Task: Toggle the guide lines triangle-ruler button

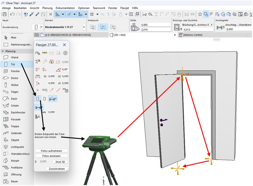Action: point(57,14)
